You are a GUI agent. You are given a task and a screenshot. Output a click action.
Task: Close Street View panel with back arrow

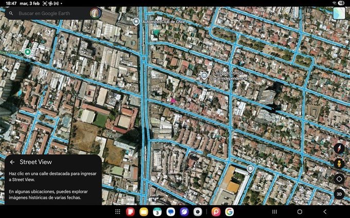click(x=12, y=162)
